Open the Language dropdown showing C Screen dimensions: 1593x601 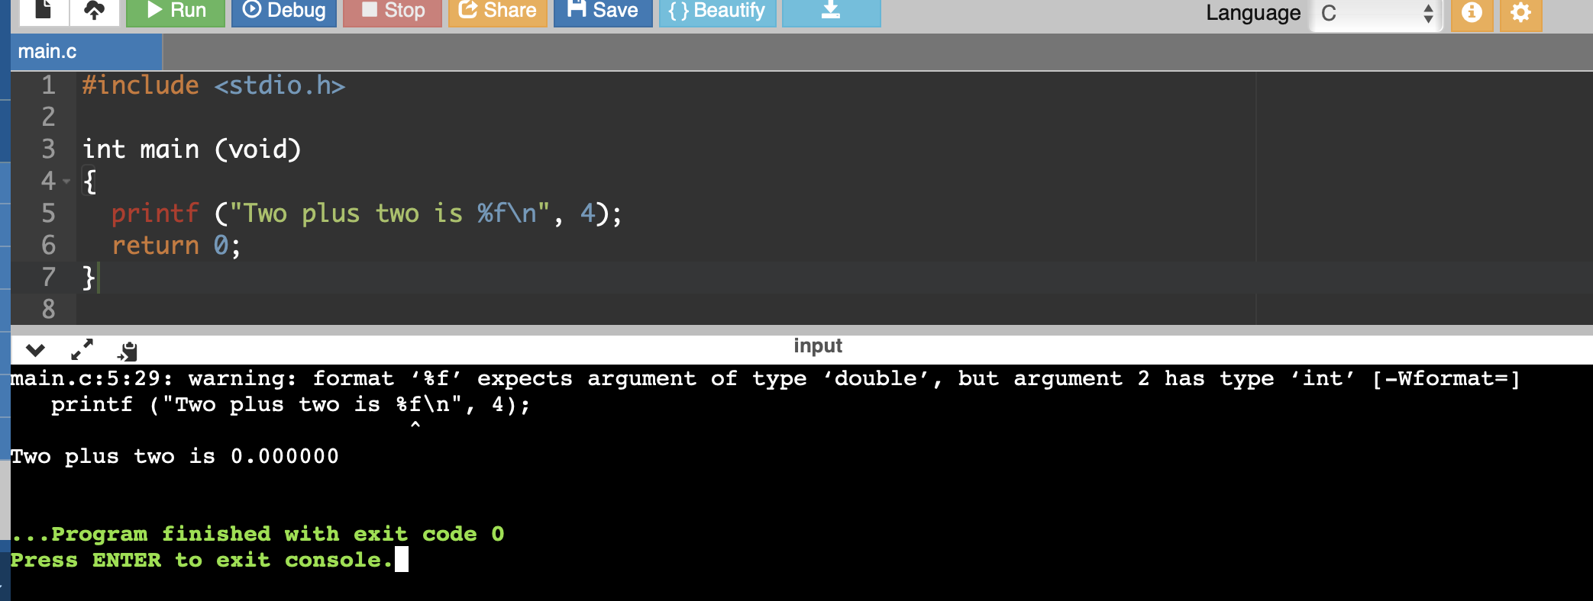[x=1376, y=14]
